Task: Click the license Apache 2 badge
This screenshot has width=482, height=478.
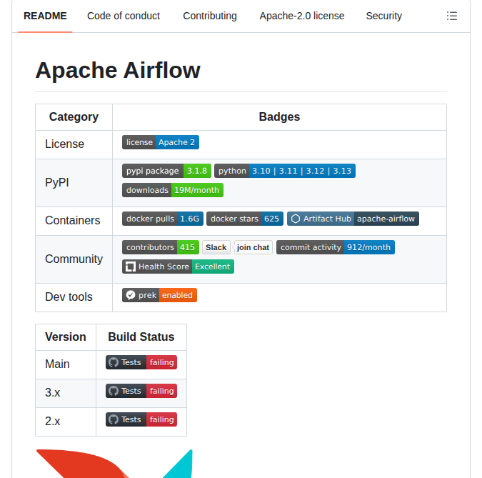Action: tap(161, 142)
